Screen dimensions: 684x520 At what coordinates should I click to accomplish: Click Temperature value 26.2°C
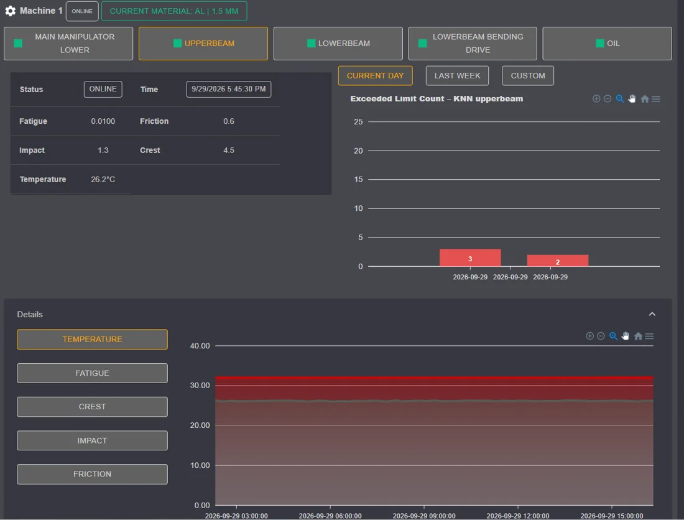(x=103, y=179)
